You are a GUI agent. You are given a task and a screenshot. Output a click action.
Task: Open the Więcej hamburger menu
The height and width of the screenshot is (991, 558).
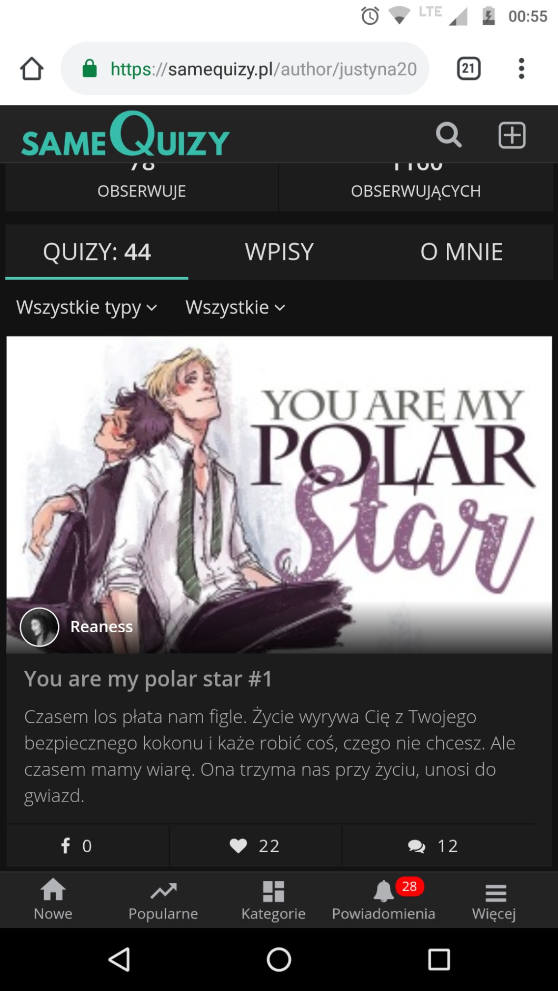494,901
